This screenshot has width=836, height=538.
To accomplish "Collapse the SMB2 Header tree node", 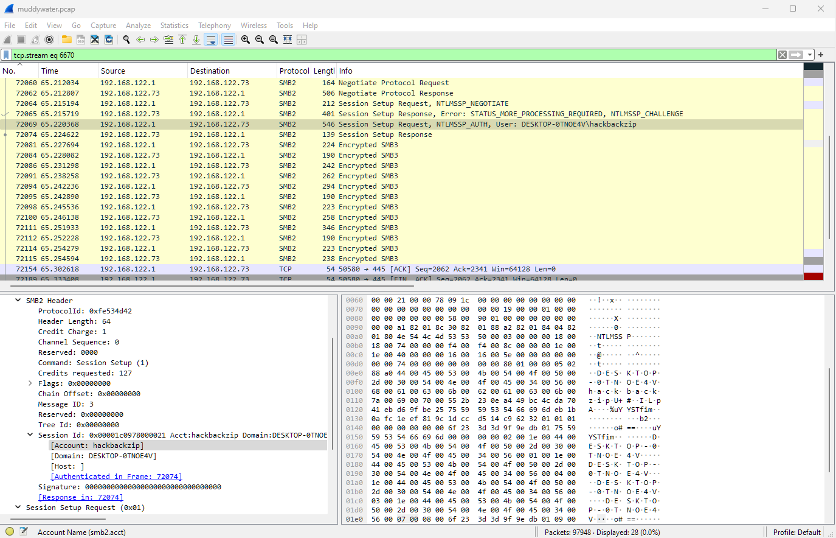I will tap(18, 301).
